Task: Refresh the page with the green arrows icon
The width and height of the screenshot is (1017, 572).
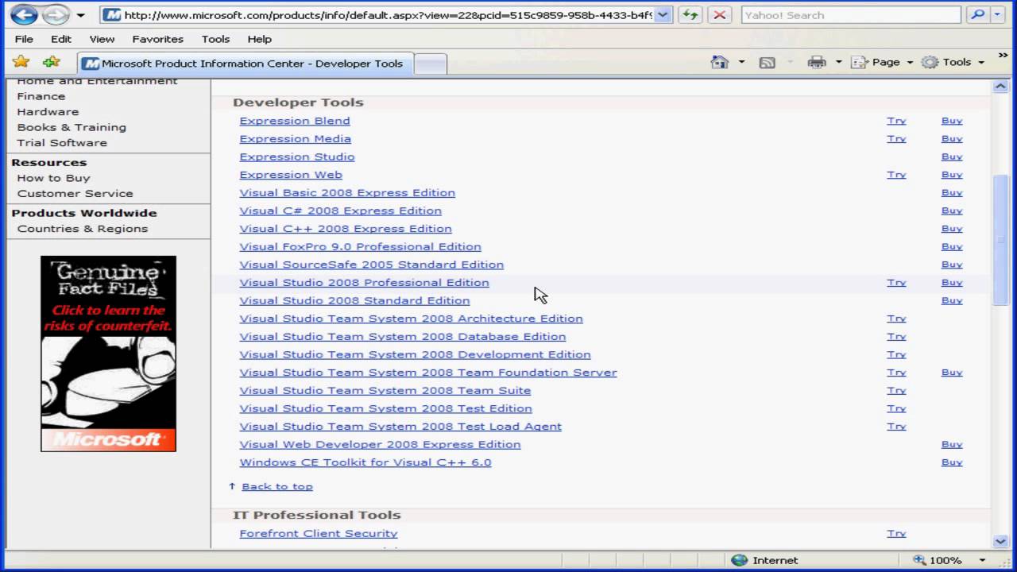Action: click(x=691, y=14)
